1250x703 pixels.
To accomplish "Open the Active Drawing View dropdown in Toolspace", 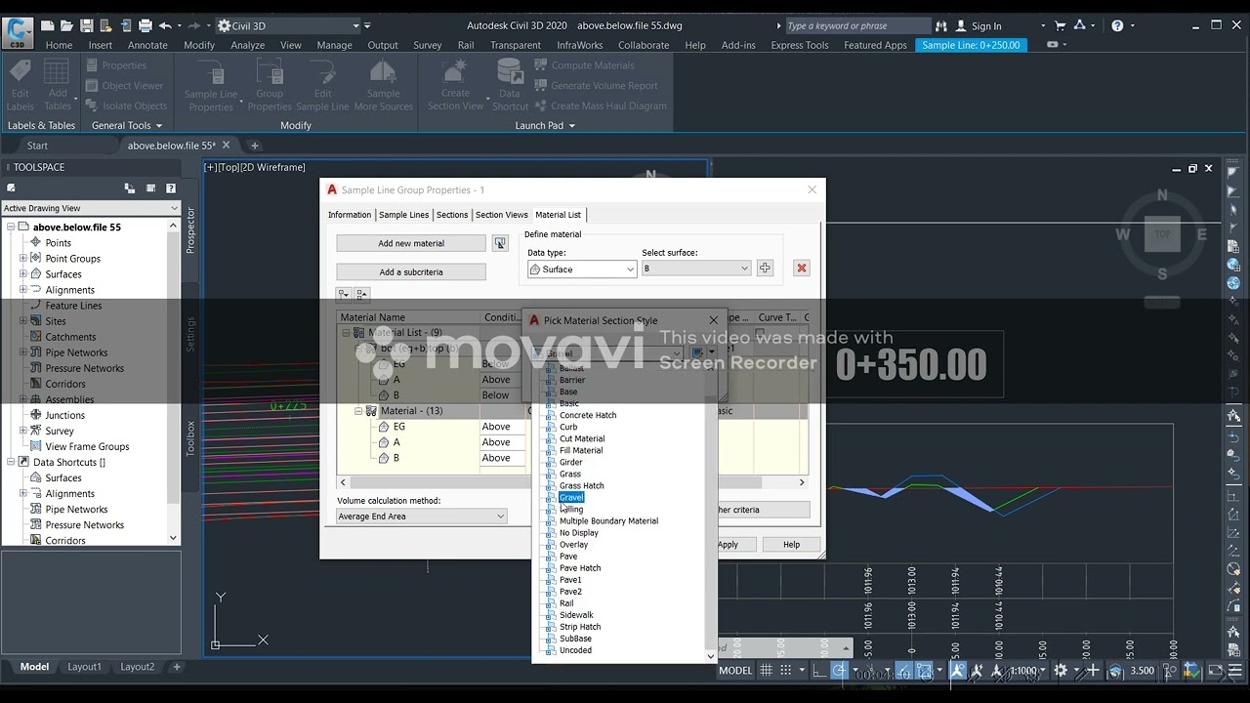I will (91, 208).
